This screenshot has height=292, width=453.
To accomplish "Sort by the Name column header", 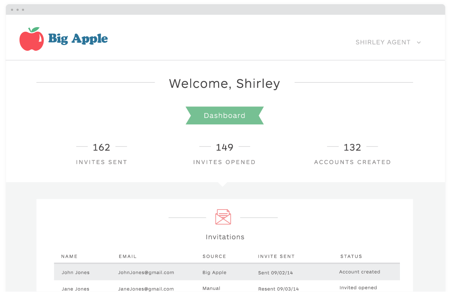I will [70, 257].
